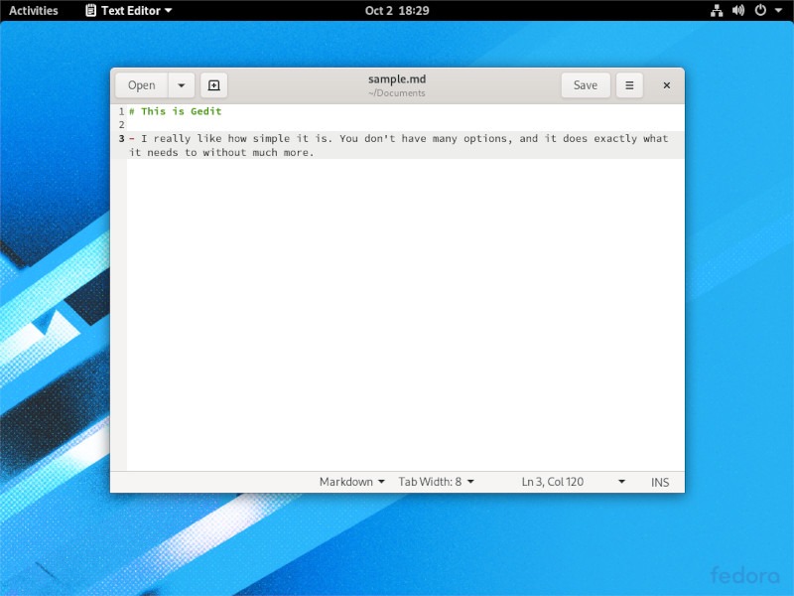
Task: Save the sample.md document
Action: [586, 85]
